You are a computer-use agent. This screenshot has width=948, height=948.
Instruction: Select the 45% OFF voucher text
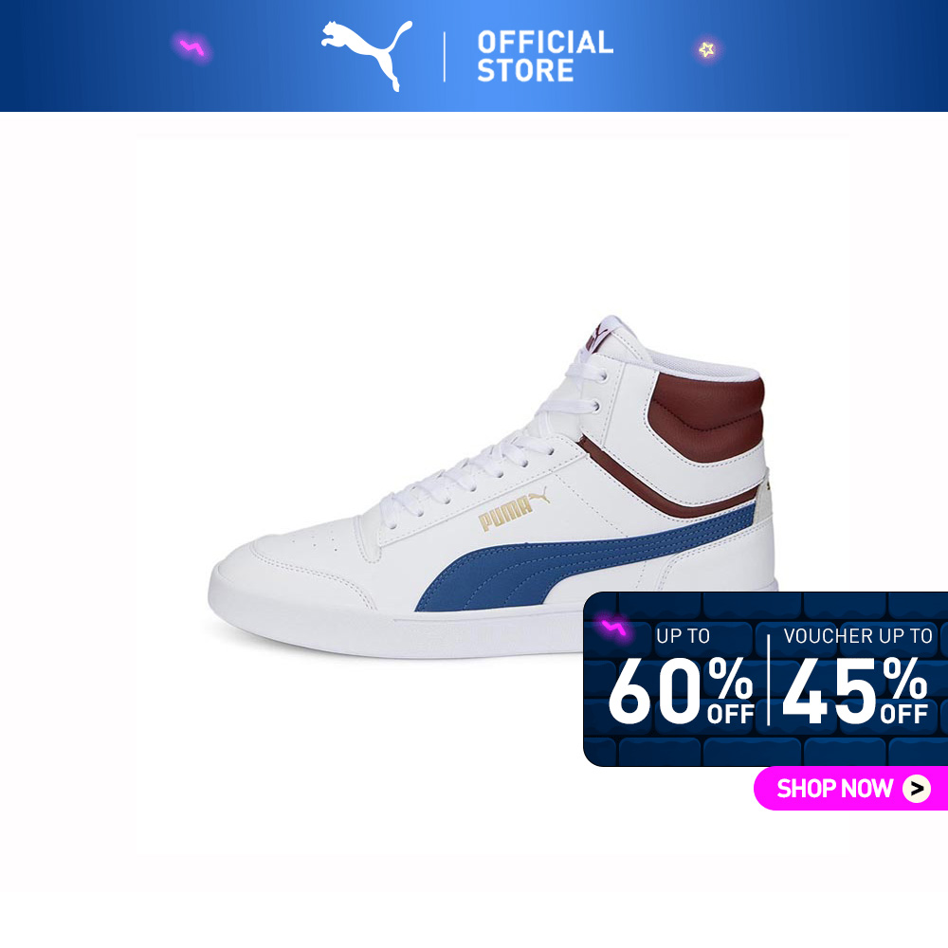click(855, 690)
